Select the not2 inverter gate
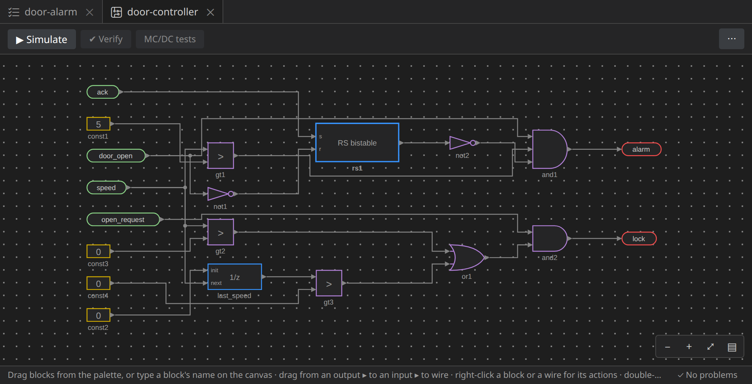Viewport: 752px width, 384px height. (x=462, y=143)
